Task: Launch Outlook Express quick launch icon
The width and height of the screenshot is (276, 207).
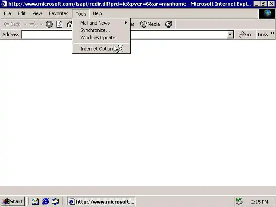Action: [x=55, y=201]
